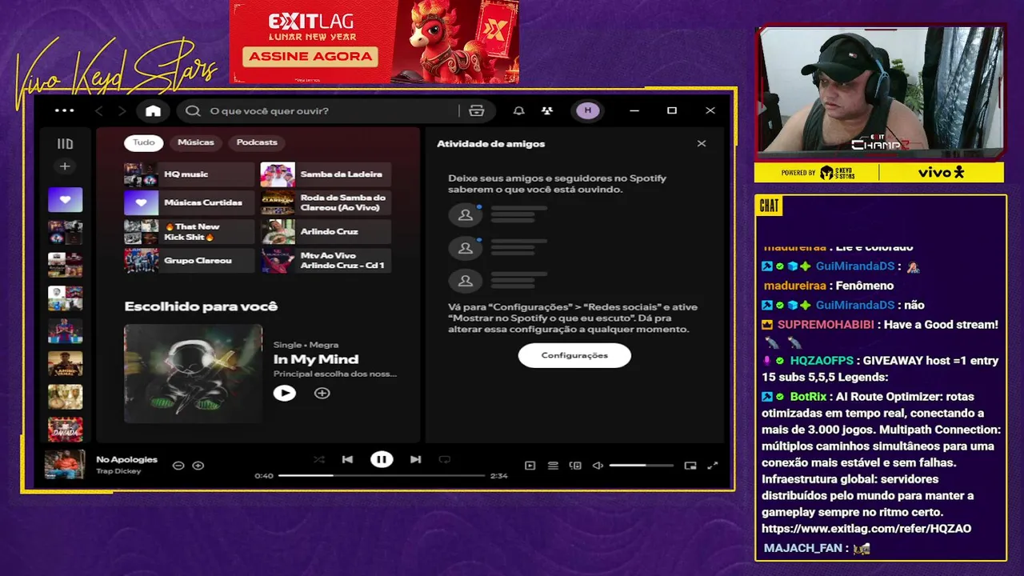Screen dimensions: 1024x576
Task: Open Roda de Samba do Clareou
Action: (x=326, y=203)
